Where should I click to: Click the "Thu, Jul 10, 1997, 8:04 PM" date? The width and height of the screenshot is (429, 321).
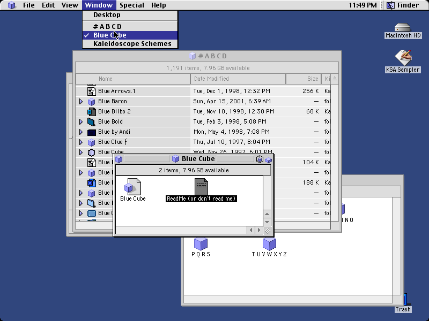(232, 142)
